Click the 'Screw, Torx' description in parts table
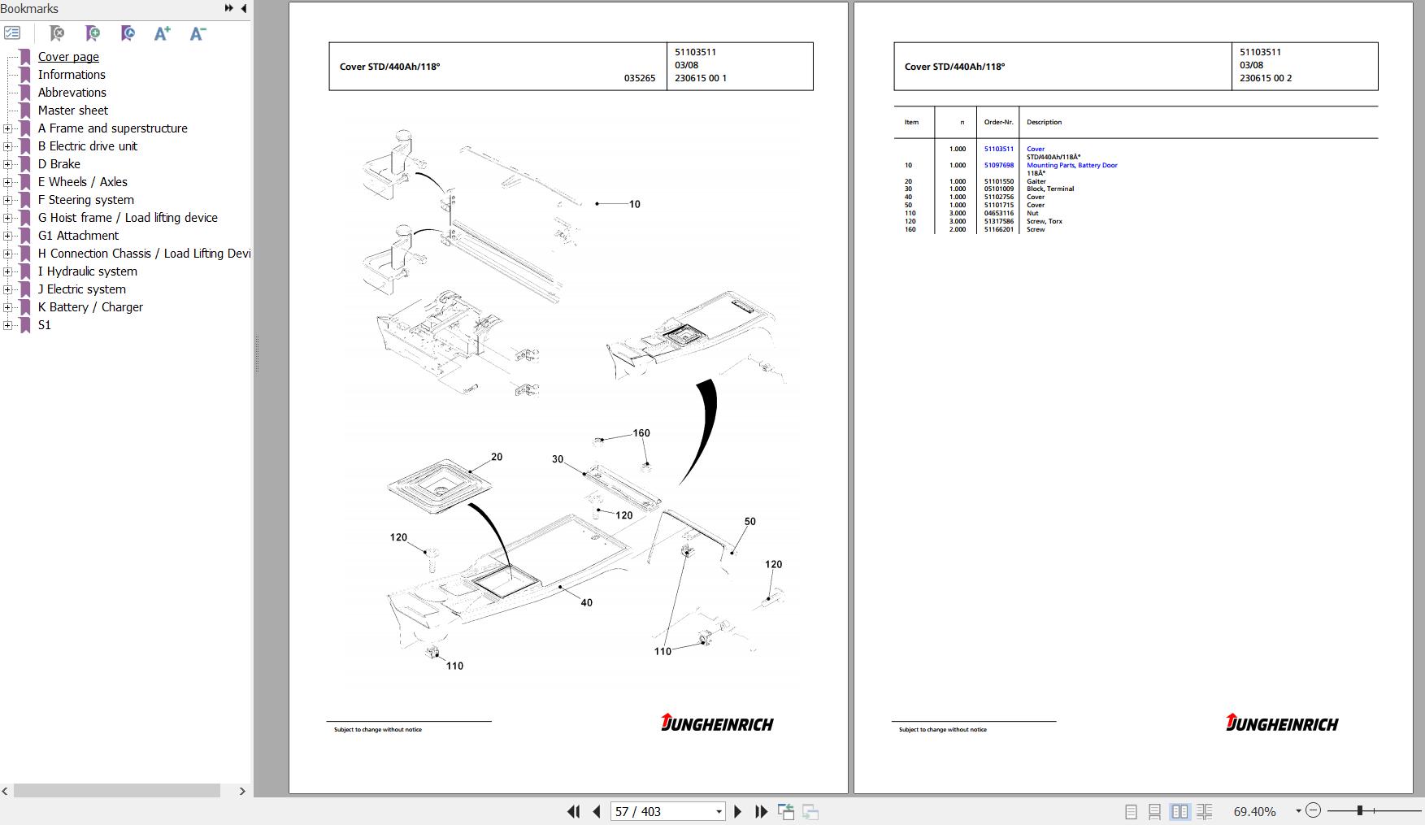Screen dimensions: 1425x825 click(x=1045, y=221)
